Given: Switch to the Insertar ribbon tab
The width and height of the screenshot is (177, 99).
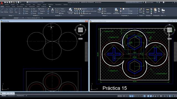Looking at the screenshot, I should click(x=8, y=7).
